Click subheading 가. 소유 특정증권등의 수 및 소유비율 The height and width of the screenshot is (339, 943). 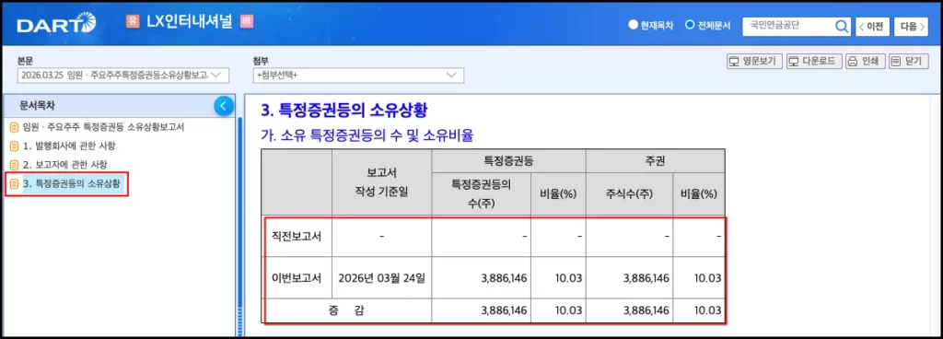pos(367,135)
